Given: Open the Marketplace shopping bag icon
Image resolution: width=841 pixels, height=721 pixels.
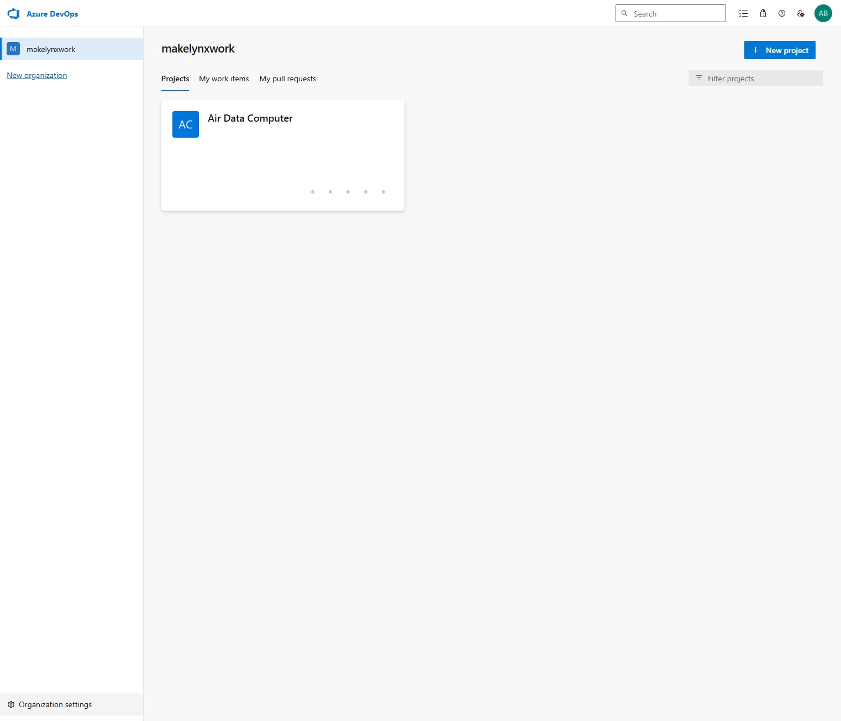Looking at the screenshot, I should (x=763, y=14).
